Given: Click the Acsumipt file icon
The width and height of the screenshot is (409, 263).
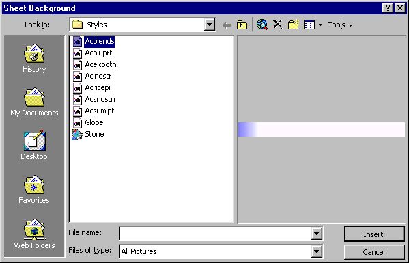Looking at the screenshot, I should click(x=77, y=111).
